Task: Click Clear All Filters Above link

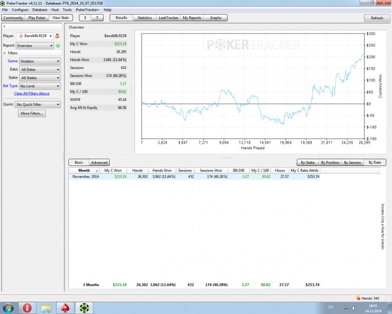Action: [x=32, y=94]
